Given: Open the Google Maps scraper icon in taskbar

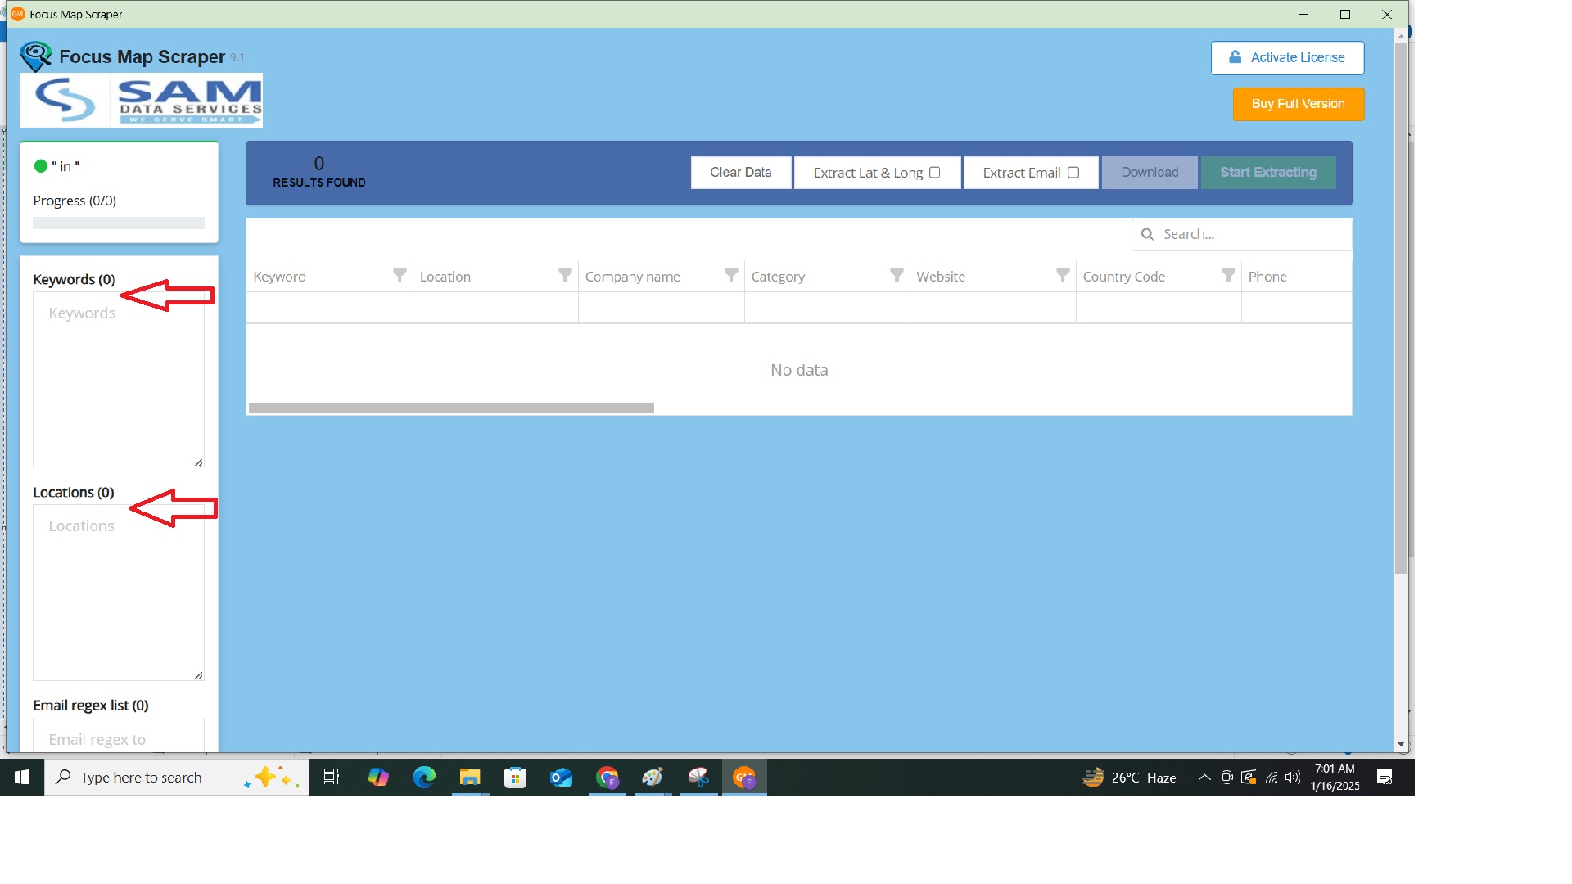Looking at the screenshot, I should (744, 777).
